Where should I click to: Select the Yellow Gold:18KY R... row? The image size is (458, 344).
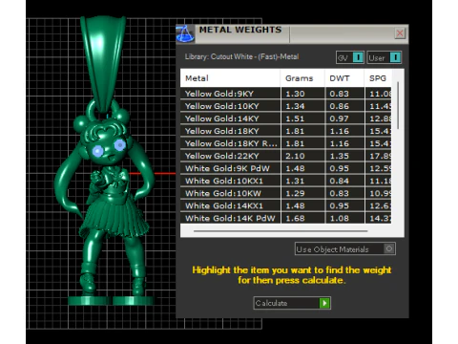pos(286,143)
